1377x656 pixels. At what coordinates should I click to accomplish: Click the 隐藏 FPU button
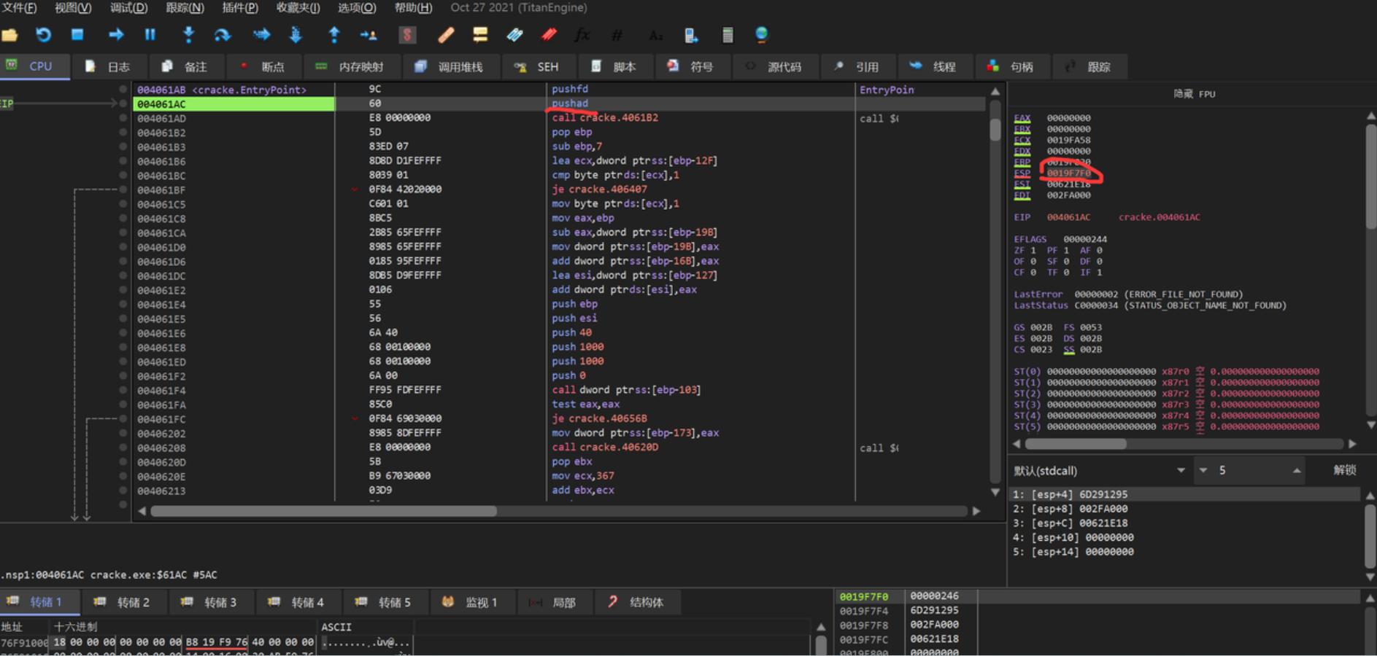pos(1194,94)
